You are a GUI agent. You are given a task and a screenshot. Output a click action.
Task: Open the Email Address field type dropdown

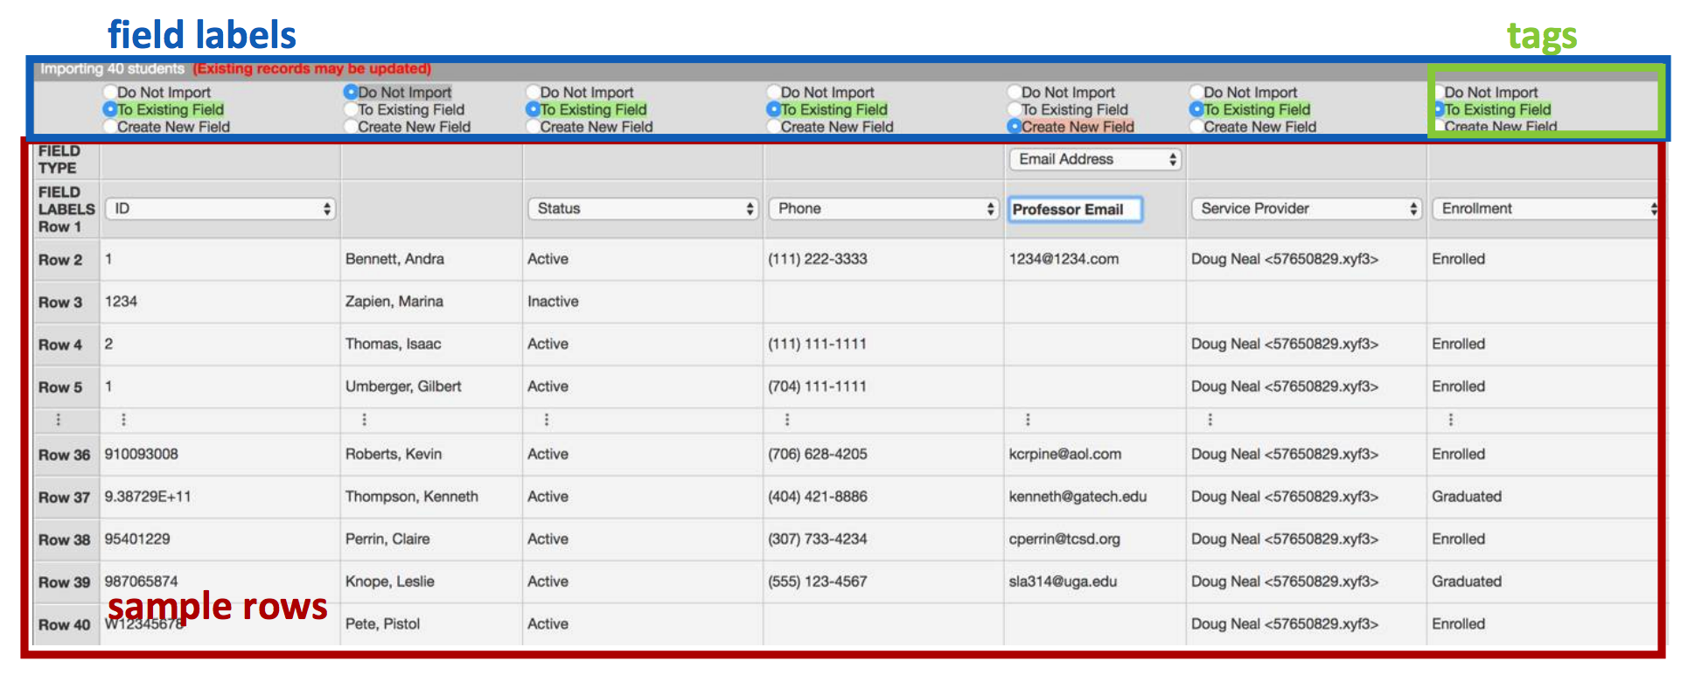1096,159
